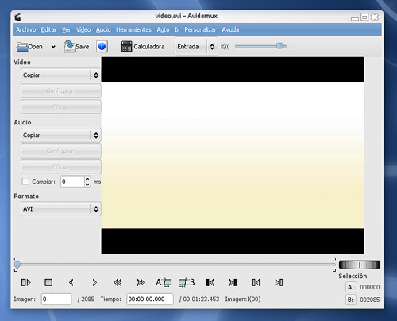Click the Cambiar milliseconds value field
This screenshot has width=397, height=321.
[x=72, y=182]
